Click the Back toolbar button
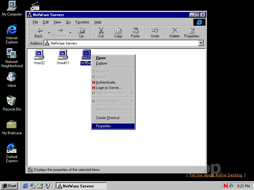This screenshot has height=190, width=254. [x=39, y=33]
